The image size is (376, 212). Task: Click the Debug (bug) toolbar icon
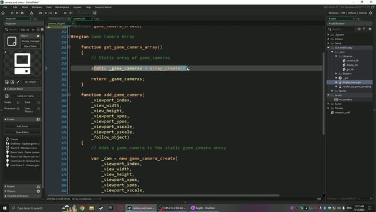point(41,13)
